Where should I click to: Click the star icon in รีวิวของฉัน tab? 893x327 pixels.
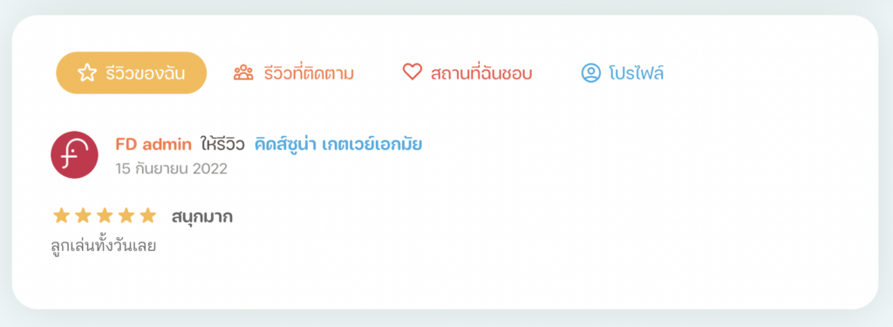coord(86,73)
